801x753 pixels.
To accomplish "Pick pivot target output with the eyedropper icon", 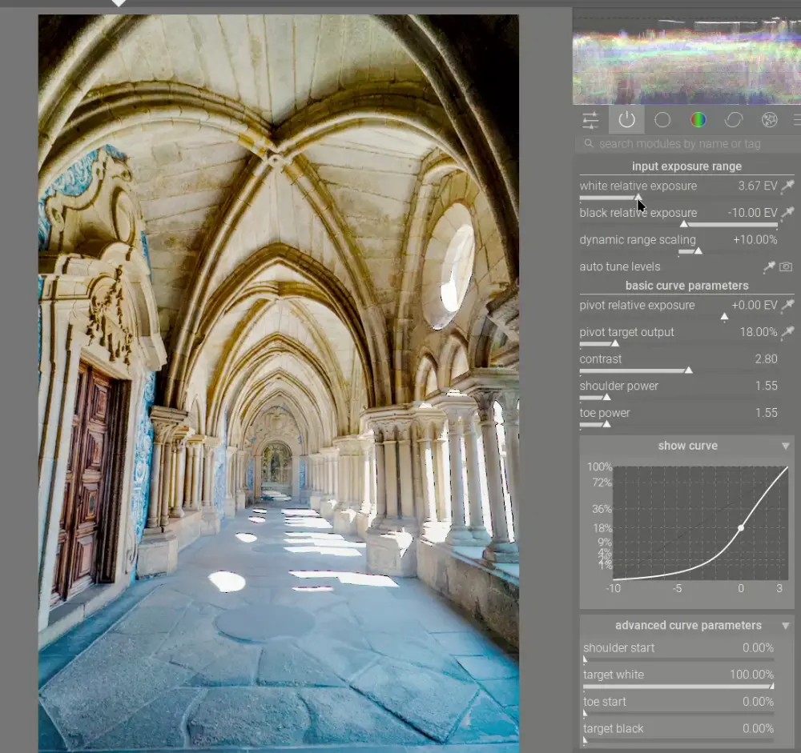I will [x=787, y=332].
